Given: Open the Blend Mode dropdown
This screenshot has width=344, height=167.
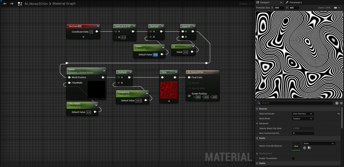Looking at the screenshot, I should click(x=303, y=118).
